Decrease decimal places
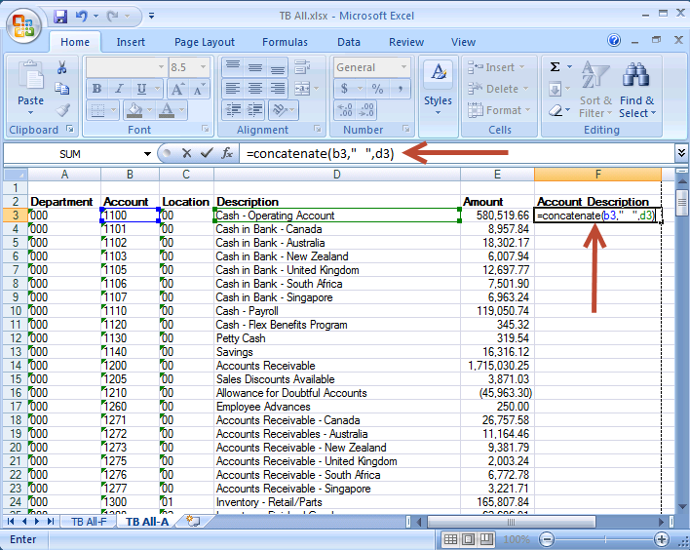Image resolution: width=690 pixels, height=550 pixels. pyautogui.click(x=366, y=109)
